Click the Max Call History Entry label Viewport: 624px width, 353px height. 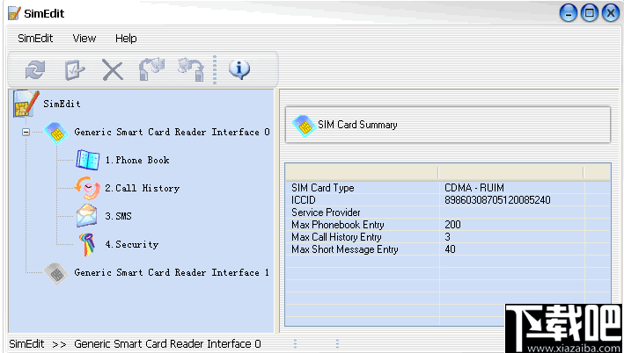[337, 237]
